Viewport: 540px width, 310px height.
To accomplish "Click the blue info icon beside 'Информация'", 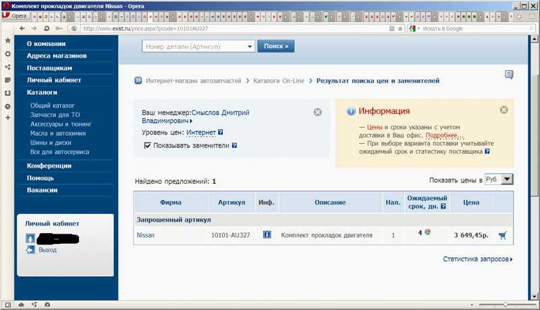I will pos(350,111).
